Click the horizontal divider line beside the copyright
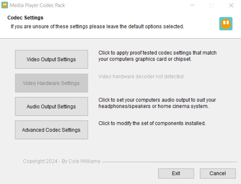 (170, 162)
